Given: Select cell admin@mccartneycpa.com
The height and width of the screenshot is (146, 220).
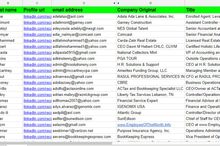Looking at the screenshot, I should [84, 71].
